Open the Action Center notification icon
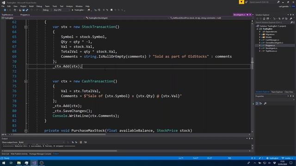Viewport: 296px width, 166px height. tap(291, 163)
